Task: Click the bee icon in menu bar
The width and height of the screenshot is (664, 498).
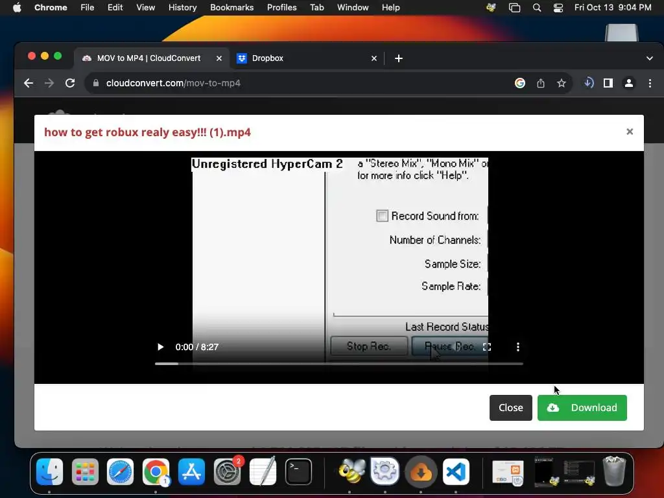Action: pyautogui.click(x=492, y=7)
